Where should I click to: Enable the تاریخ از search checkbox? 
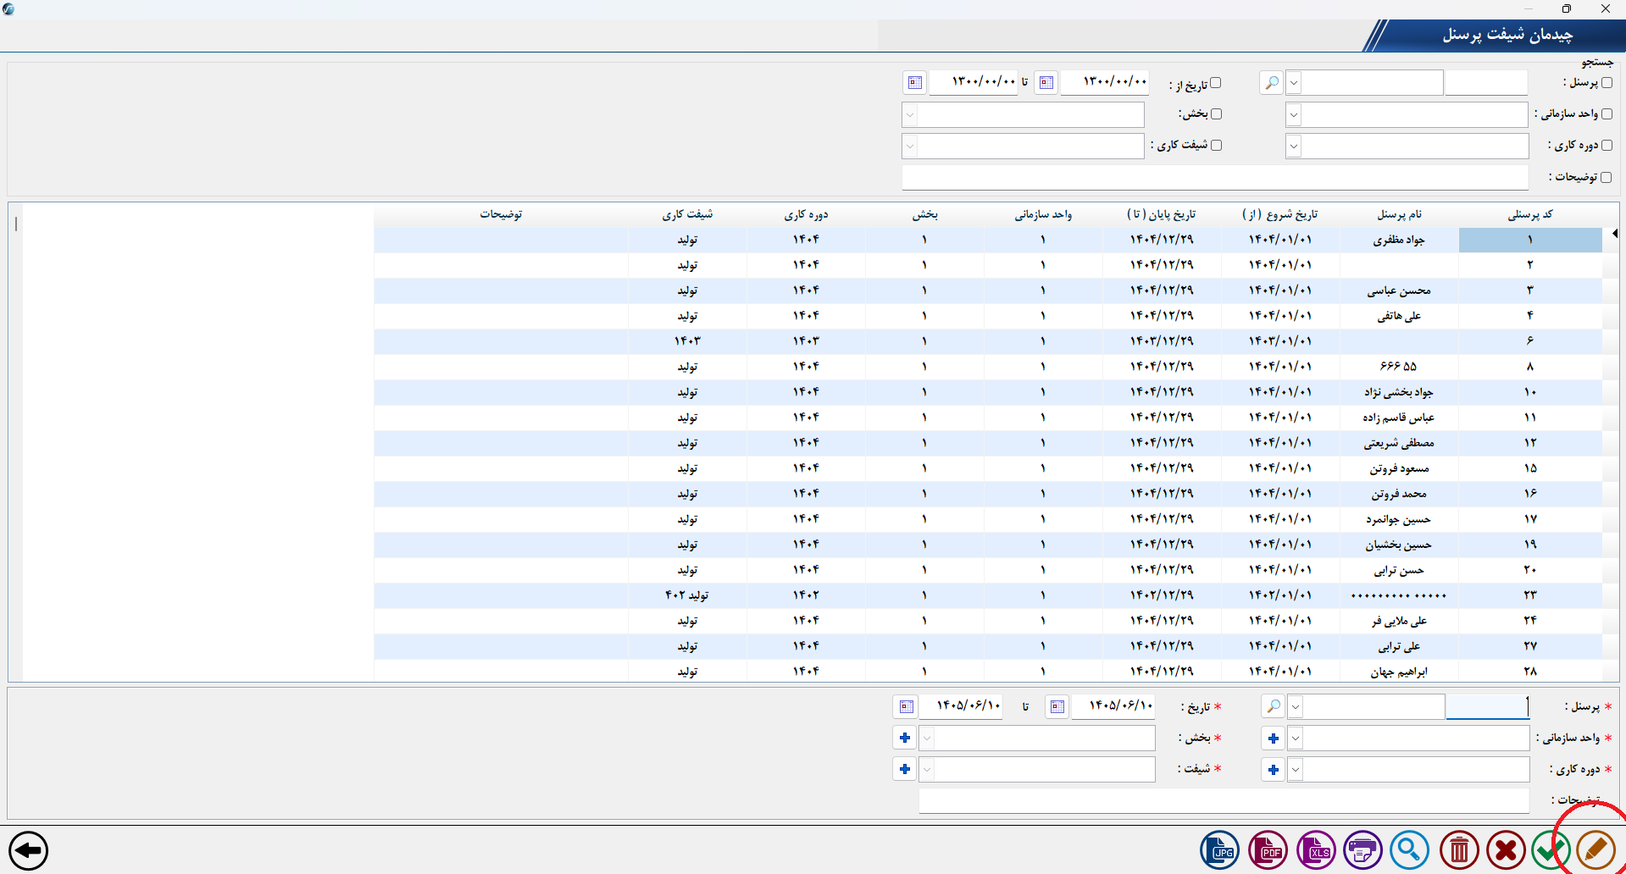pos(1216,82)
